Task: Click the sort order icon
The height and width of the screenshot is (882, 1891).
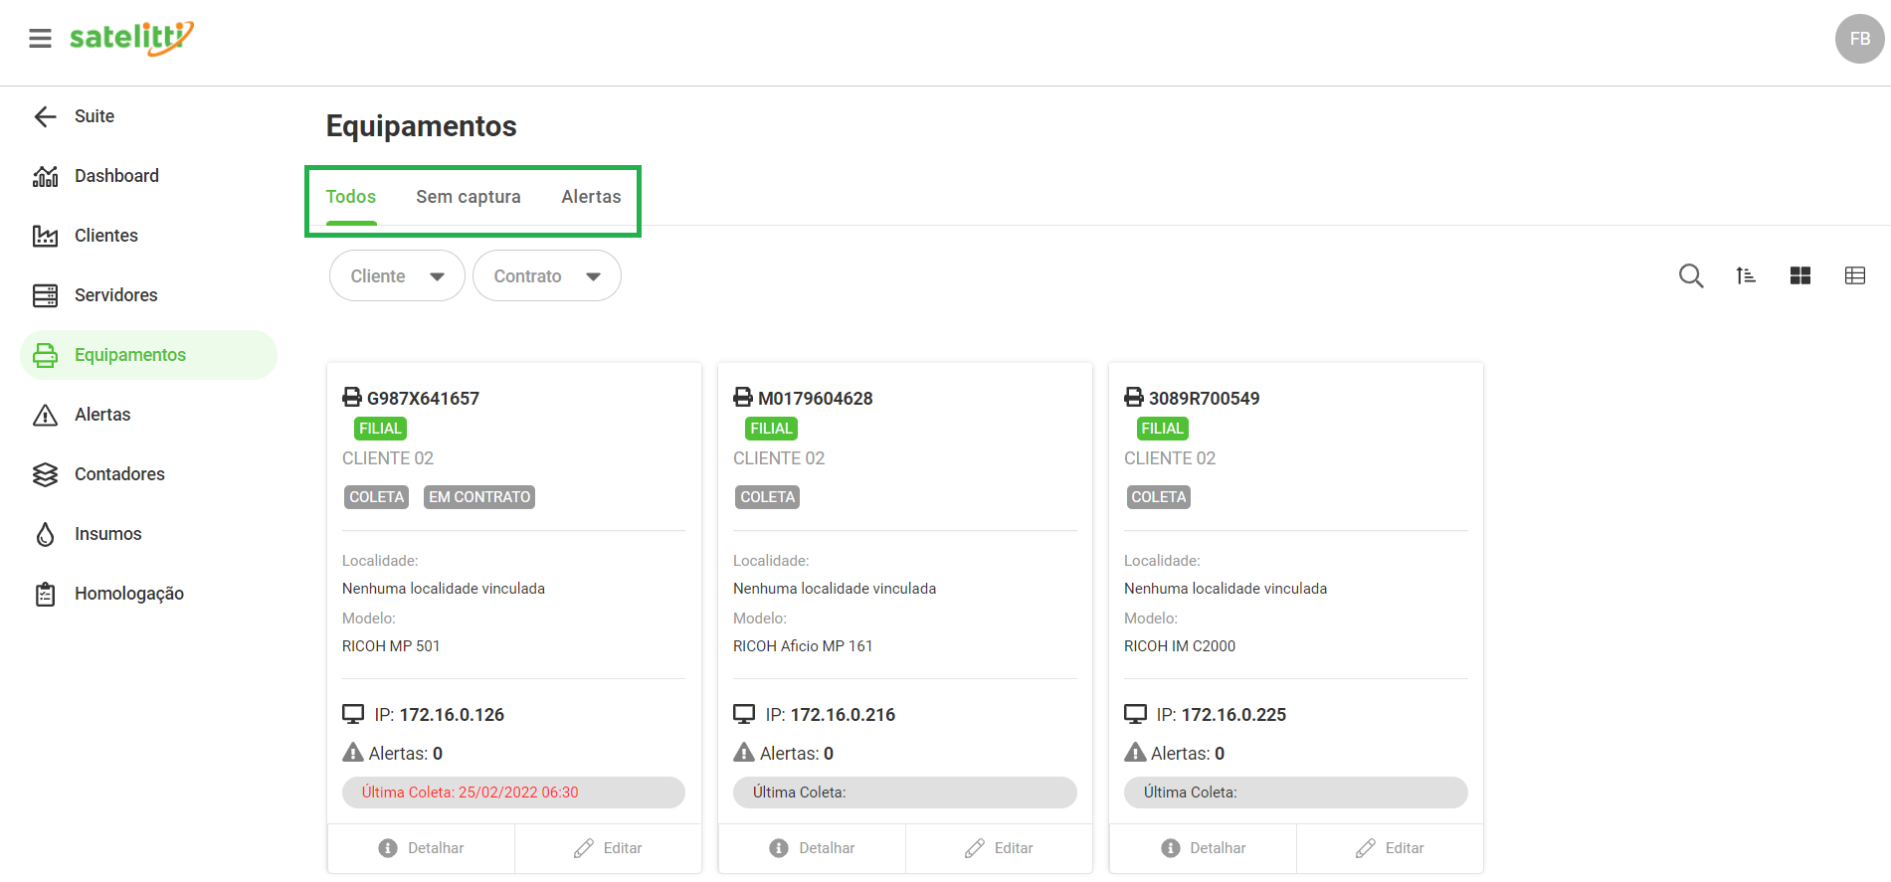Action: pos(1746,275)
